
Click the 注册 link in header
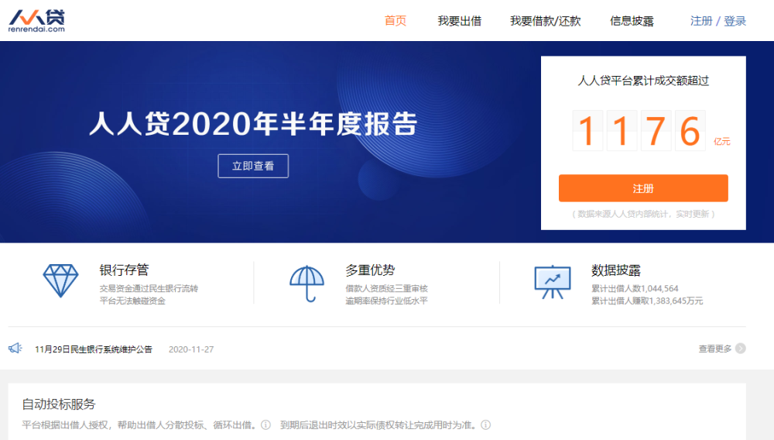pyautogui.click(x=701, y=21)
